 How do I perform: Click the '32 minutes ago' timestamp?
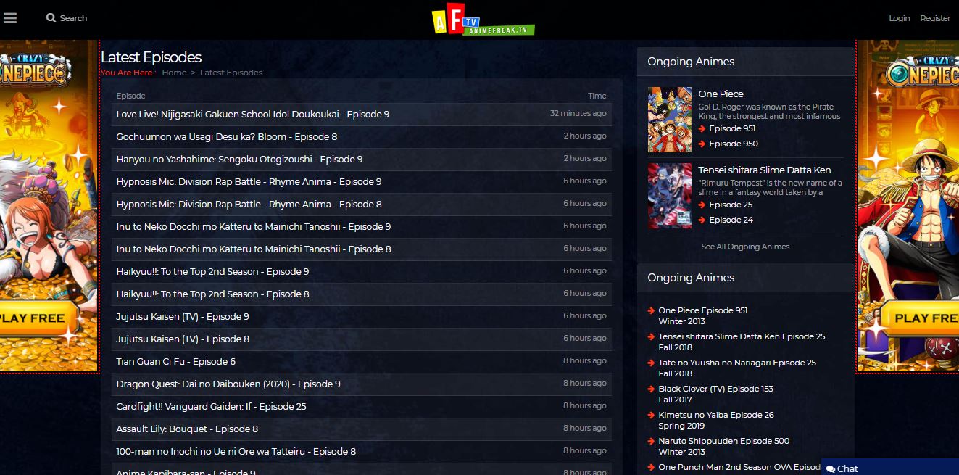click(x=578, y=113)
